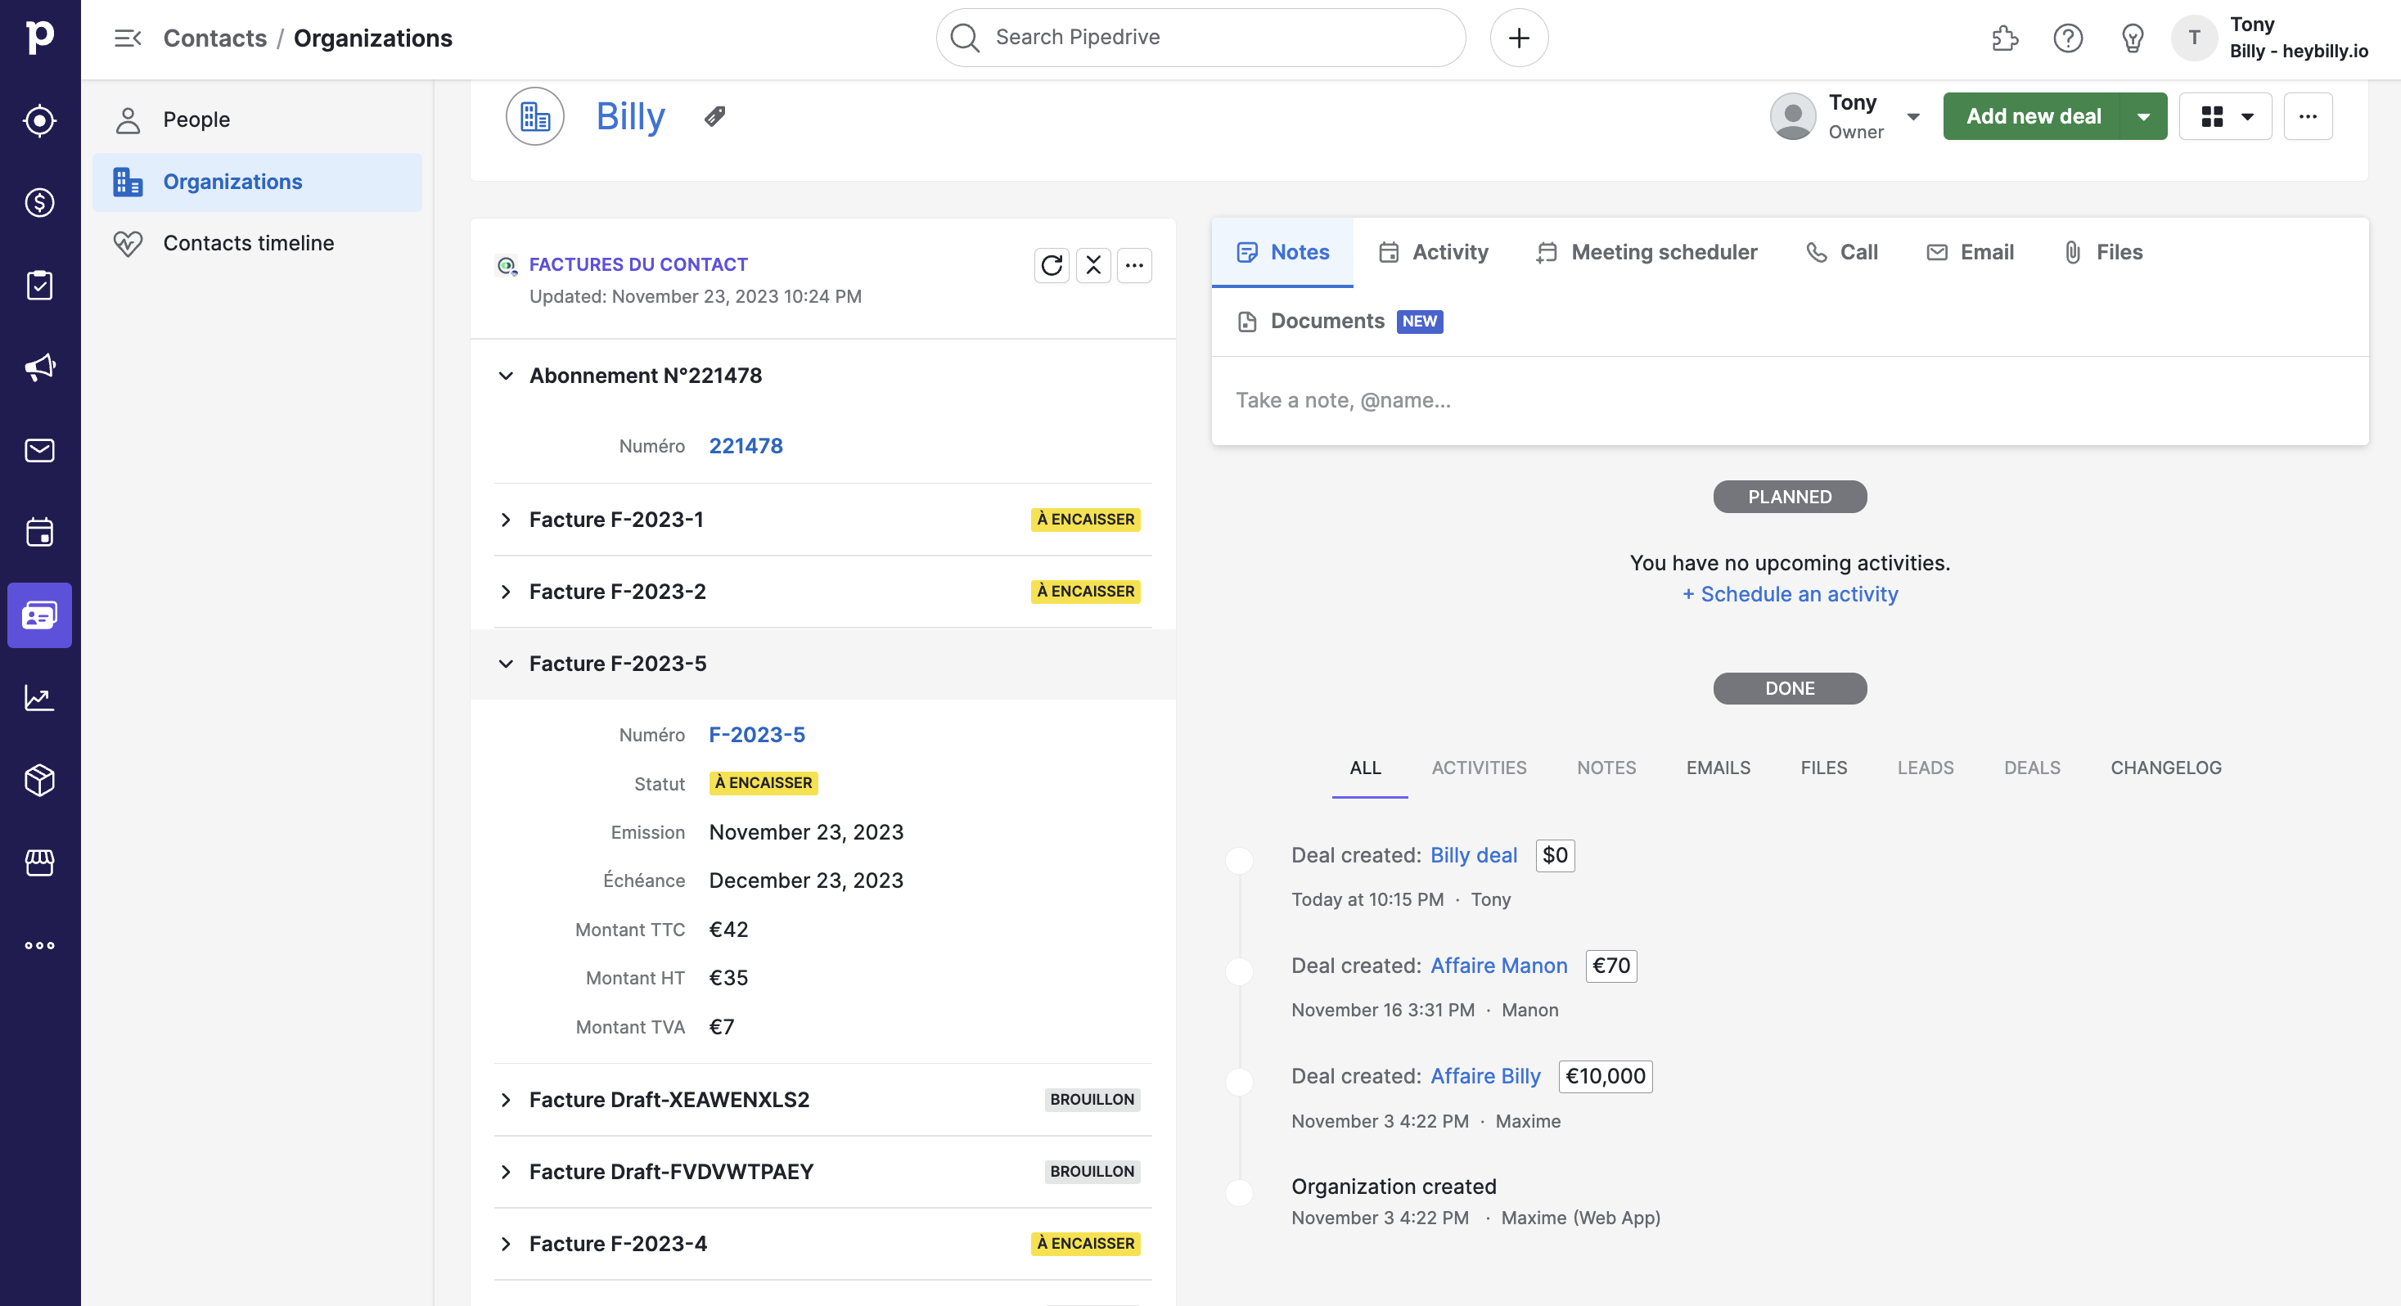Switch to the Meeting scheduler tab

click(x=1647, y=253)
